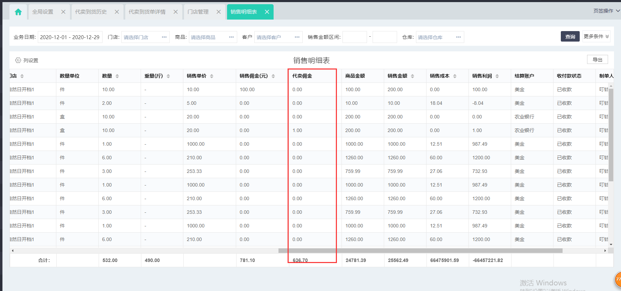The height and width of the screenshot is (291, 621).
Task: Run the 查询 search button
Action: pos(570,37)
